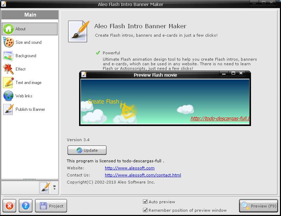This screenshot has height=216, width=281.
Task: Maximize the Preview Flash movie window
Action: click(x=233, y=73)
